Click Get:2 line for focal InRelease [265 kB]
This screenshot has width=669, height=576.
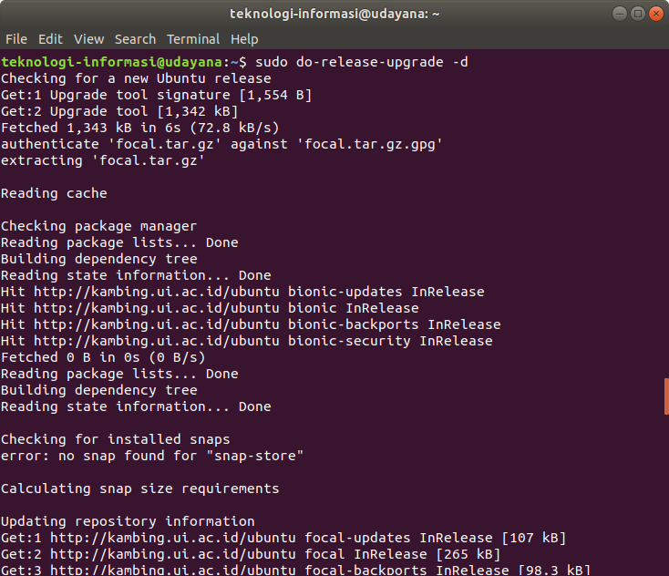(x=251, y=555)
